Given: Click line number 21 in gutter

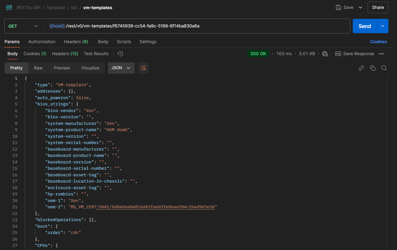Looking at the screenshot, I should pos(15,207).
